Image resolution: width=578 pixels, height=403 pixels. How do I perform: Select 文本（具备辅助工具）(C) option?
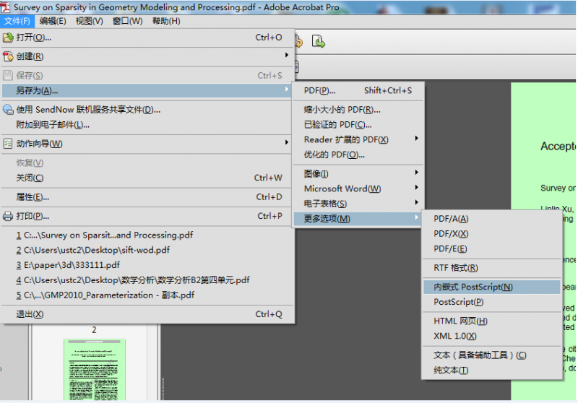492,355
